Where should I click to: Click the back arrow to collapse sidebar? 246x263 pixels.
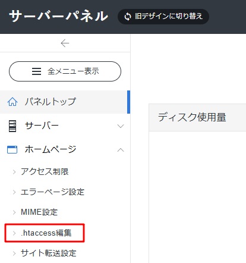tap(65, 43)
